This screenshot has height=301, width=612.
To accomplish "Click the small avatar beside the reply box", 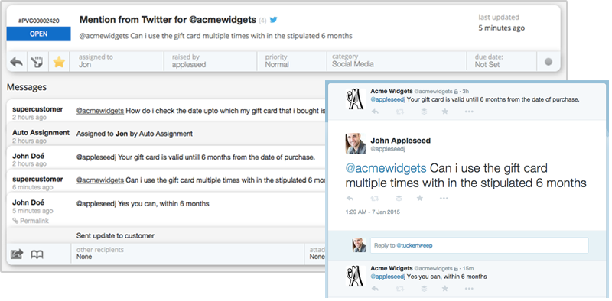I will [359, 245].
